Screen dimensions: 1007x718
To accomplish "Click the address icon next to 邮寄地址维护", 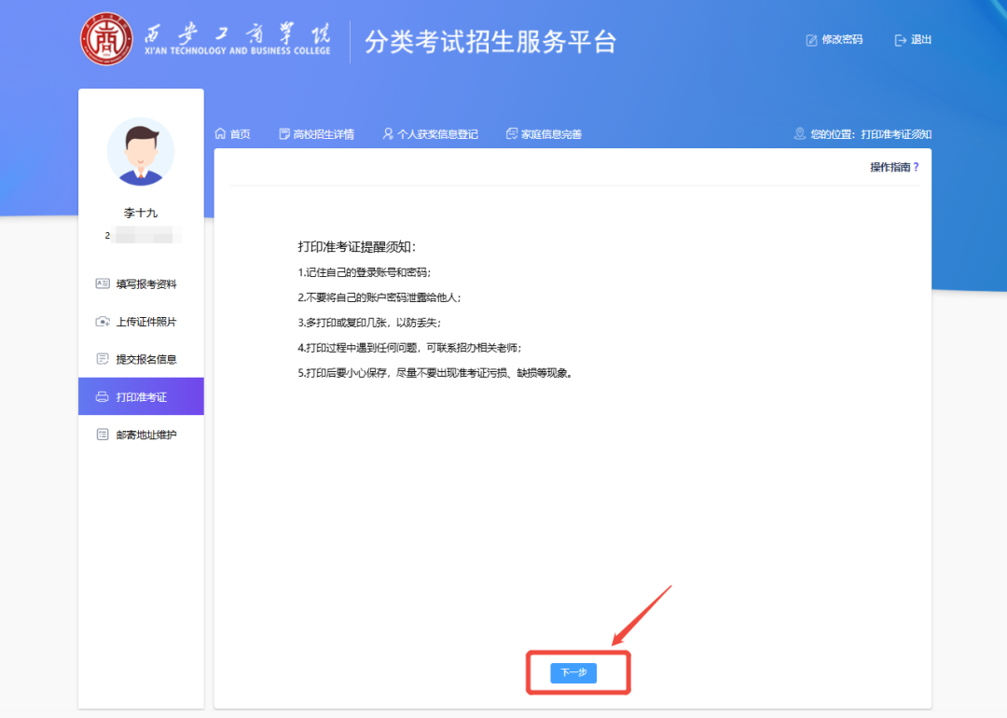I will [x=103, y=433].
